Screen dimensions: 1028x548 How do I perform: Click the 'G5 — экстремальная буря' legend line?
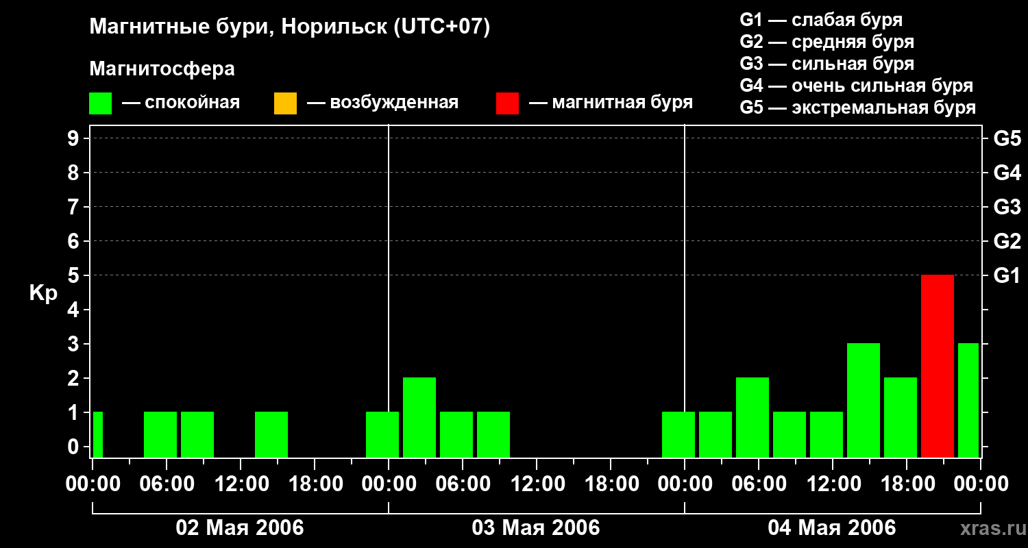pos(858,108)
